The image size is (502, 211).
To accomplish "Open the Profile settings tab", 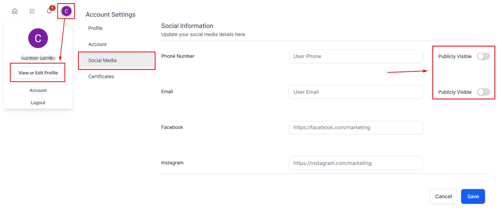I will point(95,28).
